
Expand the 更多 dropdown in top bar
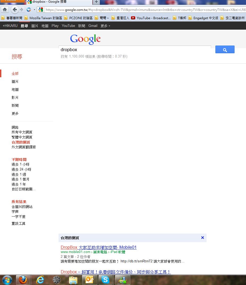coord(105,26)
